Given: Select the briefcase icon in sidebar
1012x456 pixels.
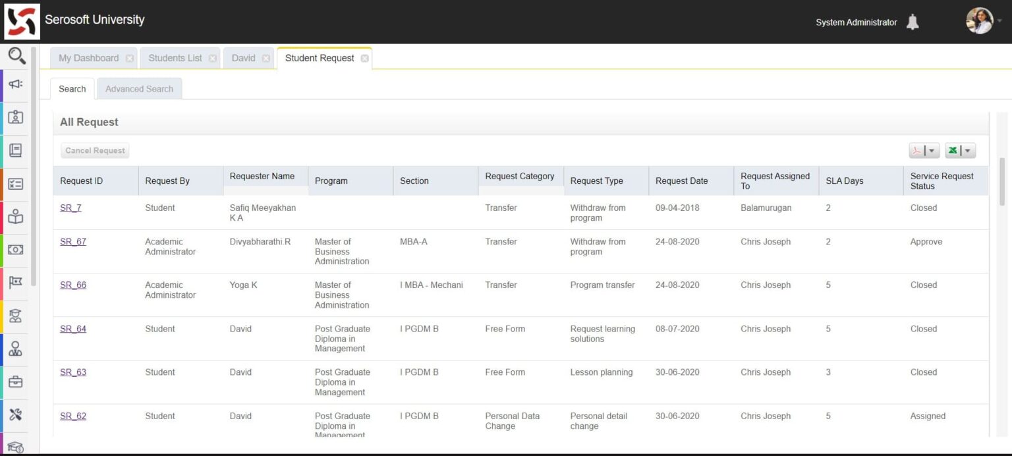Looking at the screenshot, I should coord(16,382).
